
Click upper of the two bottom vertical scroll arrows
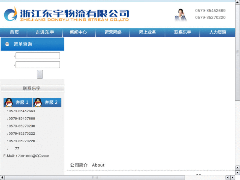coord(238,168)
